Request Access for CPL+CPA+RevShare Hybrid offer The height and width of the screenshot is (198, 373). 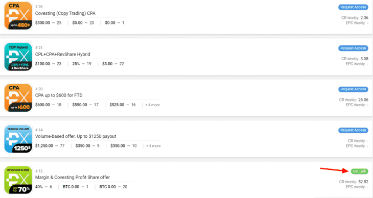coord(353,48)
